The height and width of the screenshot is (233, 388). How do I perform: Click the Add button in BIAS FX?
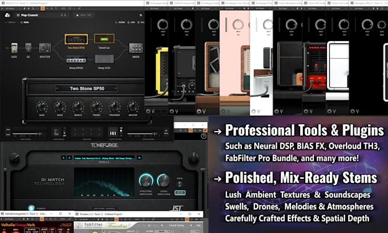tap(131, 22)
